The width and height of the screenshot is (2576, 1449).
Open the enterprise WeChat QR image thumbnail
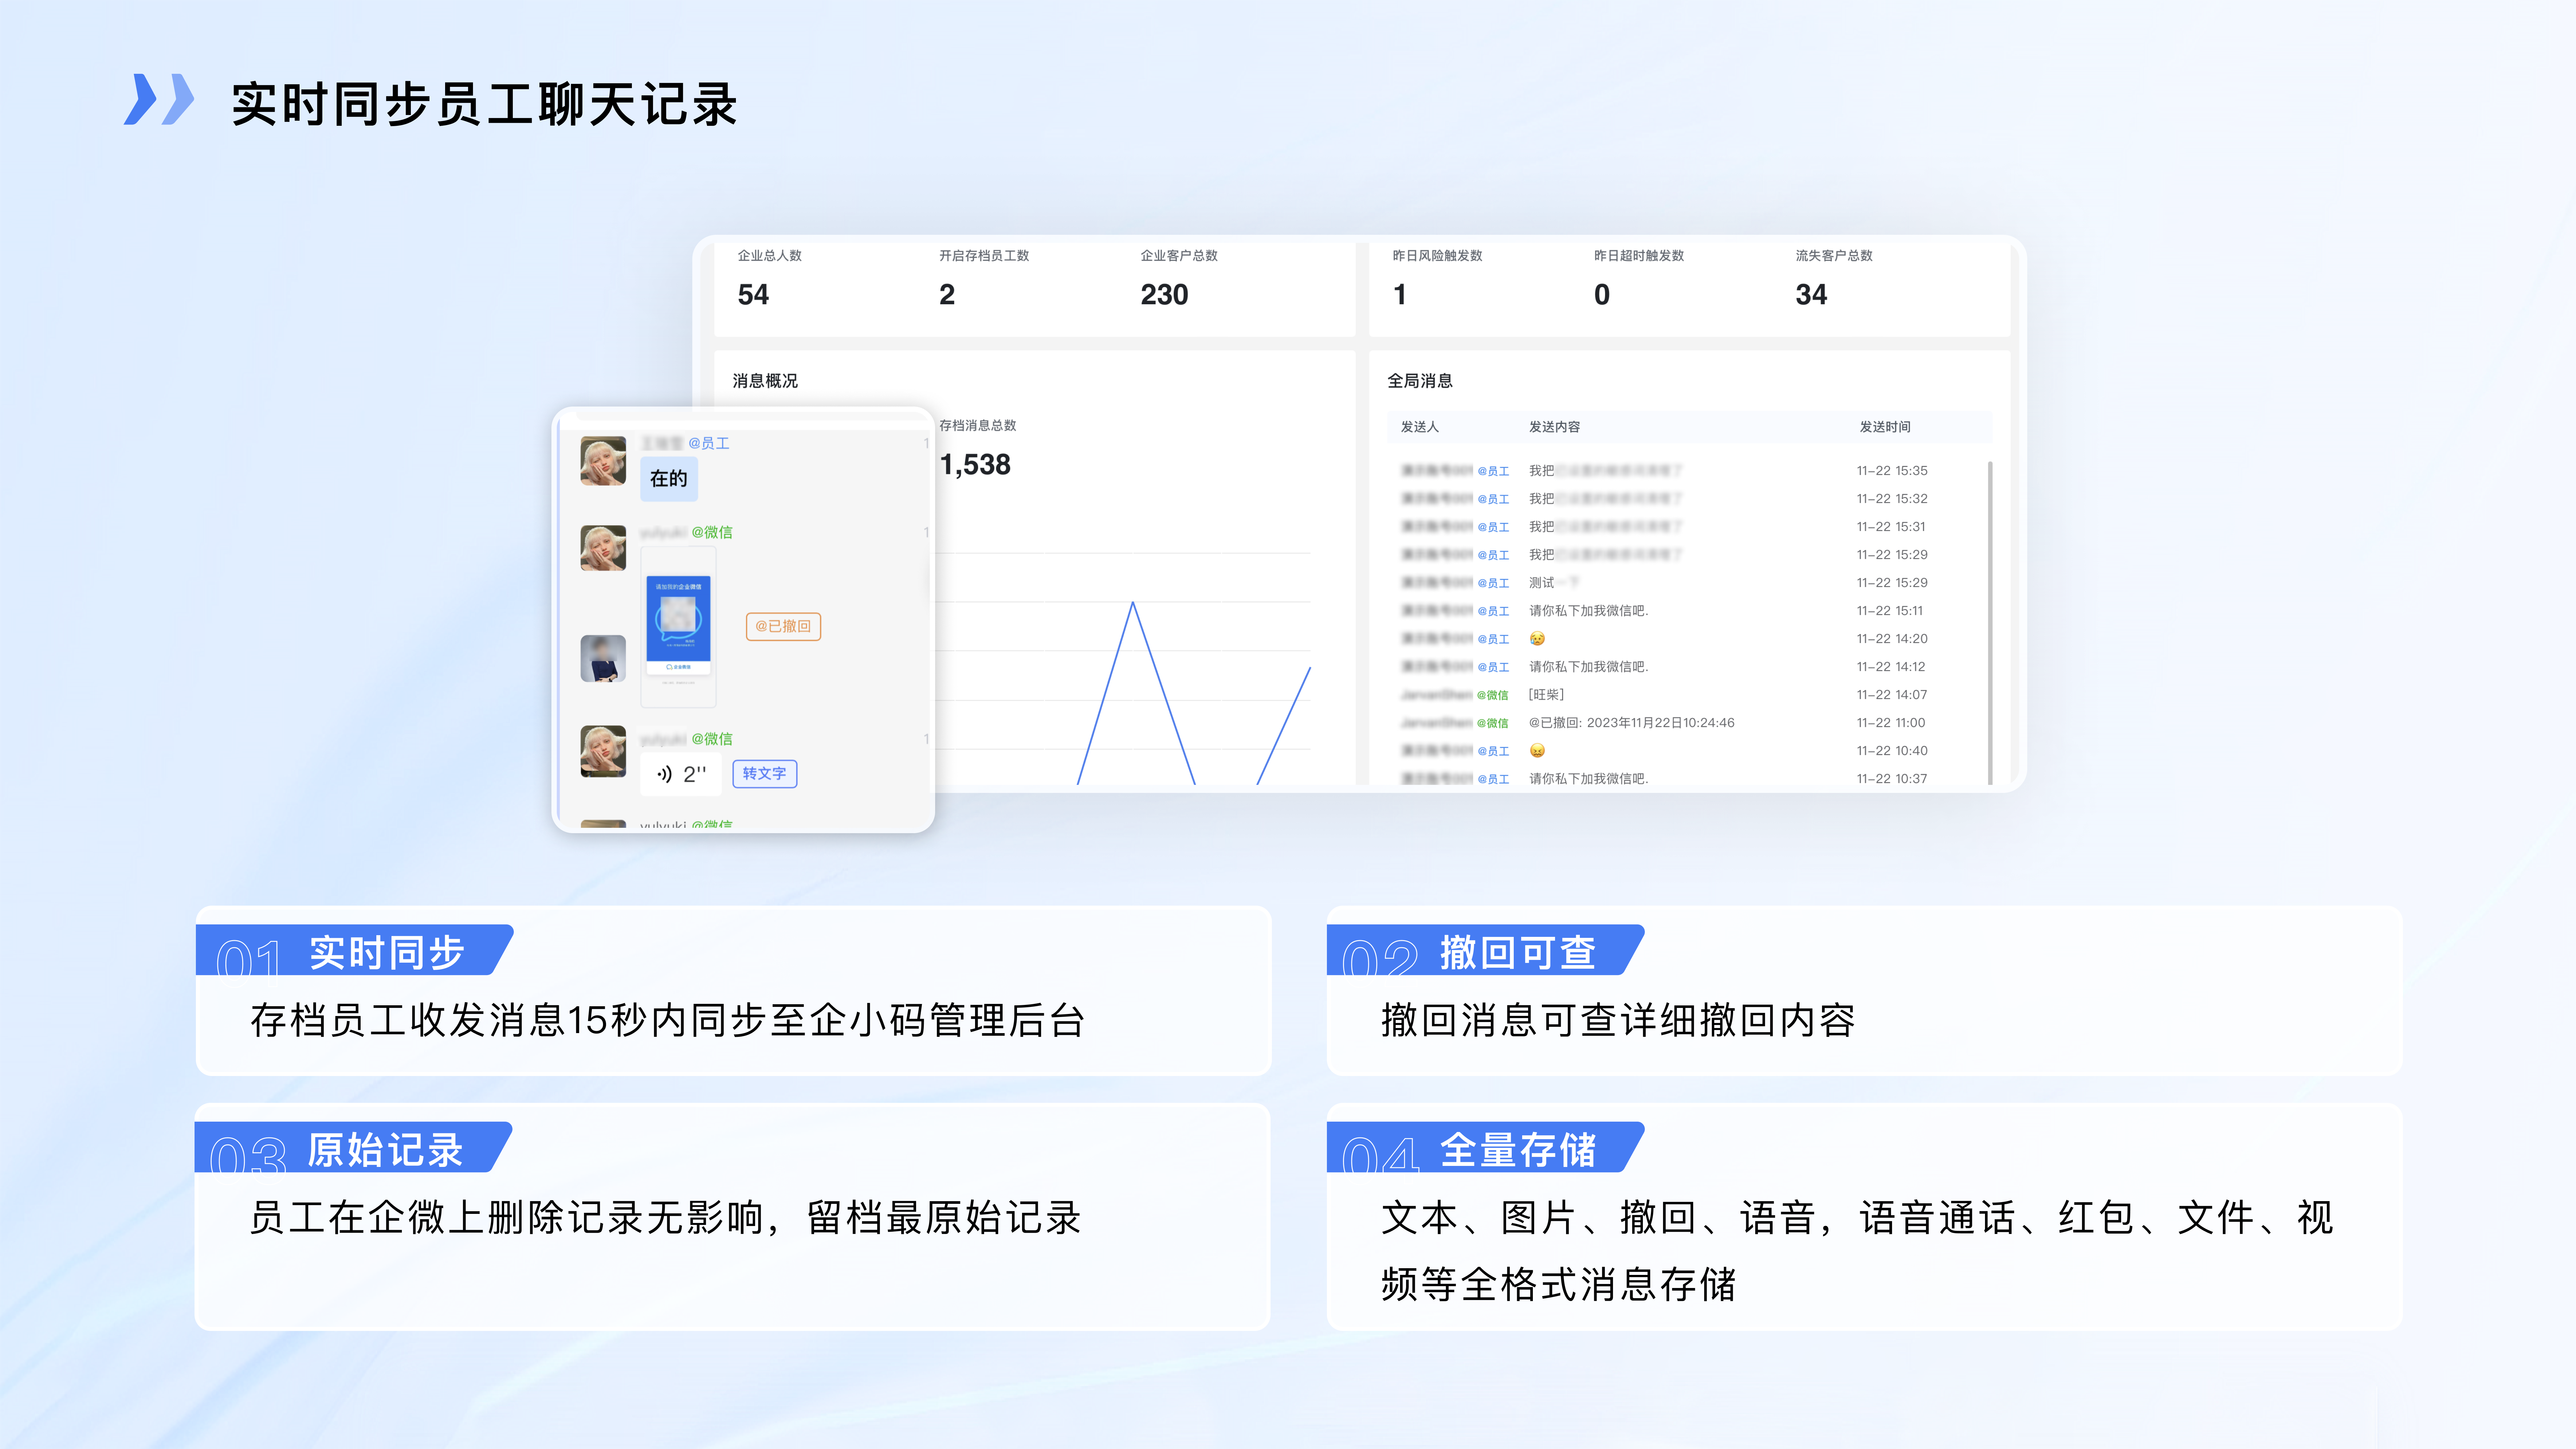pos(678,627)
